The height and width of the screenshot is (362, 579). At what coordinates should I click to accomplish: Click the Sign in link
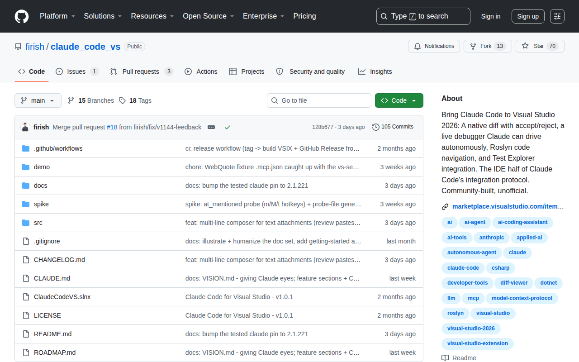[491, 16]
